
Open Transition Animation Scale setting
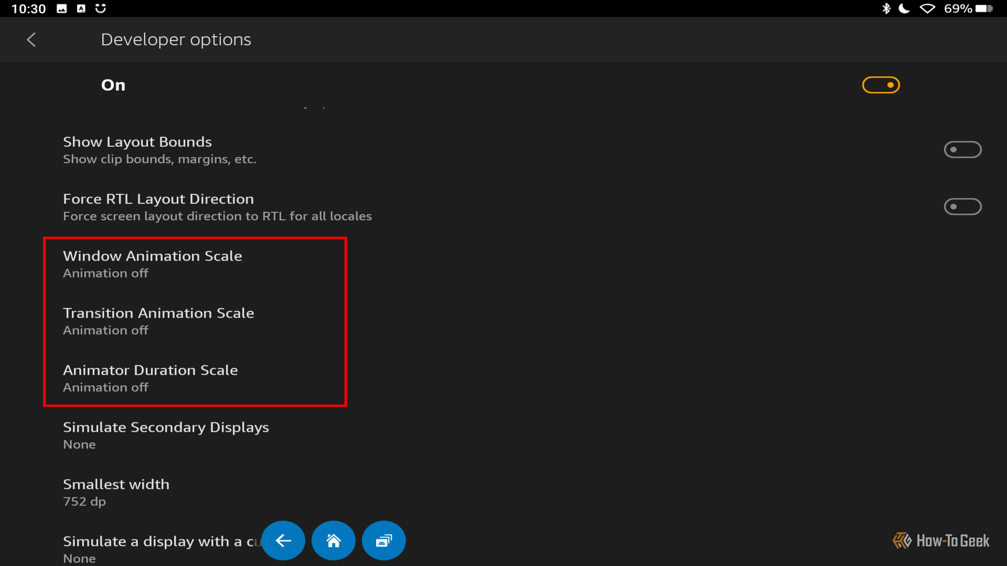click(504, 321)
